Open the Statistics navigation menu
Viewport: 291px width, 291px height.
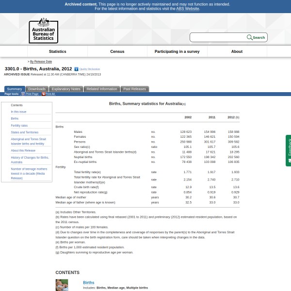pos(57,51)
